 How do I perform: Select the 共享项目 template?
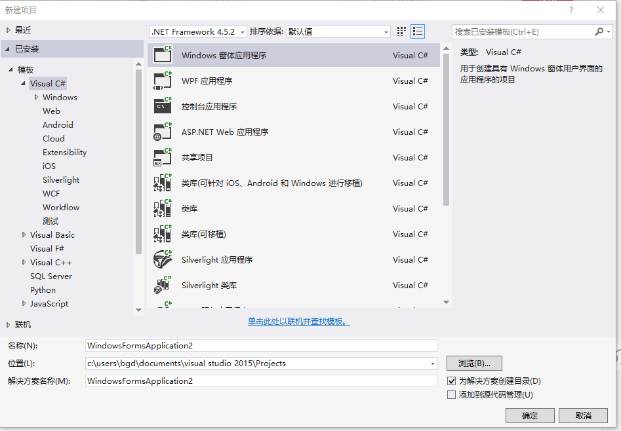(262, 157)
